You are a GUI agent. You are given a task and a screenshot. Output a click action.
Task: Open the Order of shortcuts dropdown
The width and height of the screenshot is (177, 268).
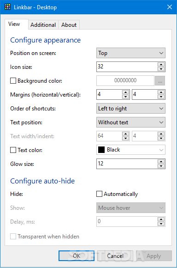tap(131, 109)
